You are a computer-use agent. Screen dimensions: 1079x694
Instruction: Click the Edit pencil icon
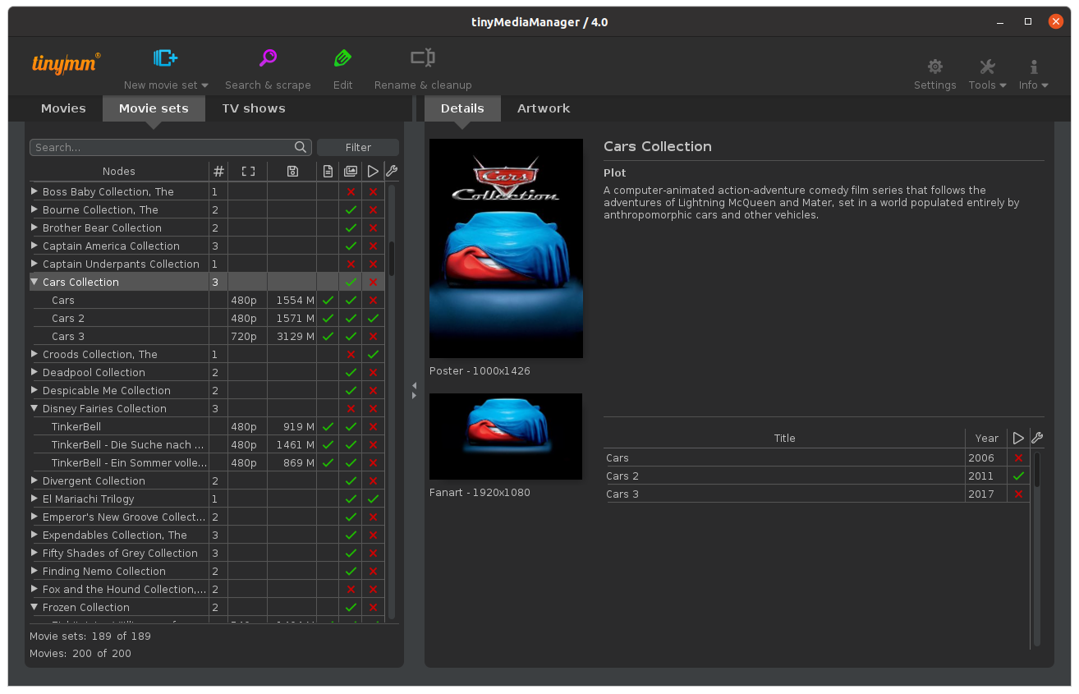coord(342,58)
